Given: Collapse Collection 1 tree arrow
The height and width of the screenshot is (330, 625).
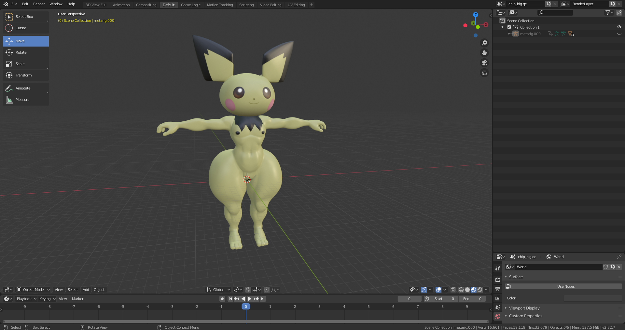Looking at the screenshot, I should 503,27.
